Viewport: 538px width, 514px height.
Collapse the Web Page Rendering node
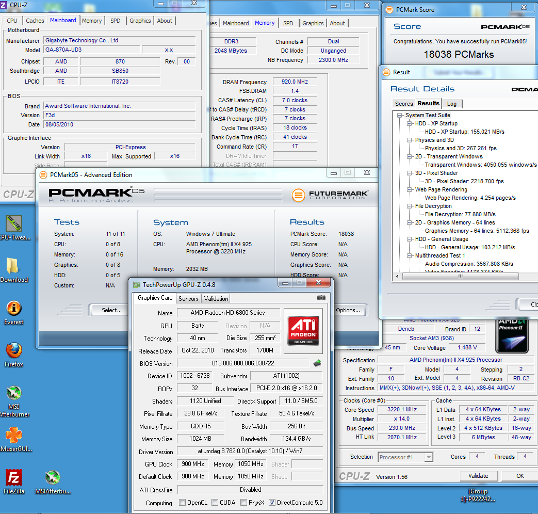[410, 189]
